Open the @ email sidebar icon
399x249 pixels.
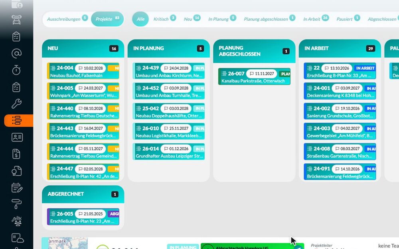16,53
